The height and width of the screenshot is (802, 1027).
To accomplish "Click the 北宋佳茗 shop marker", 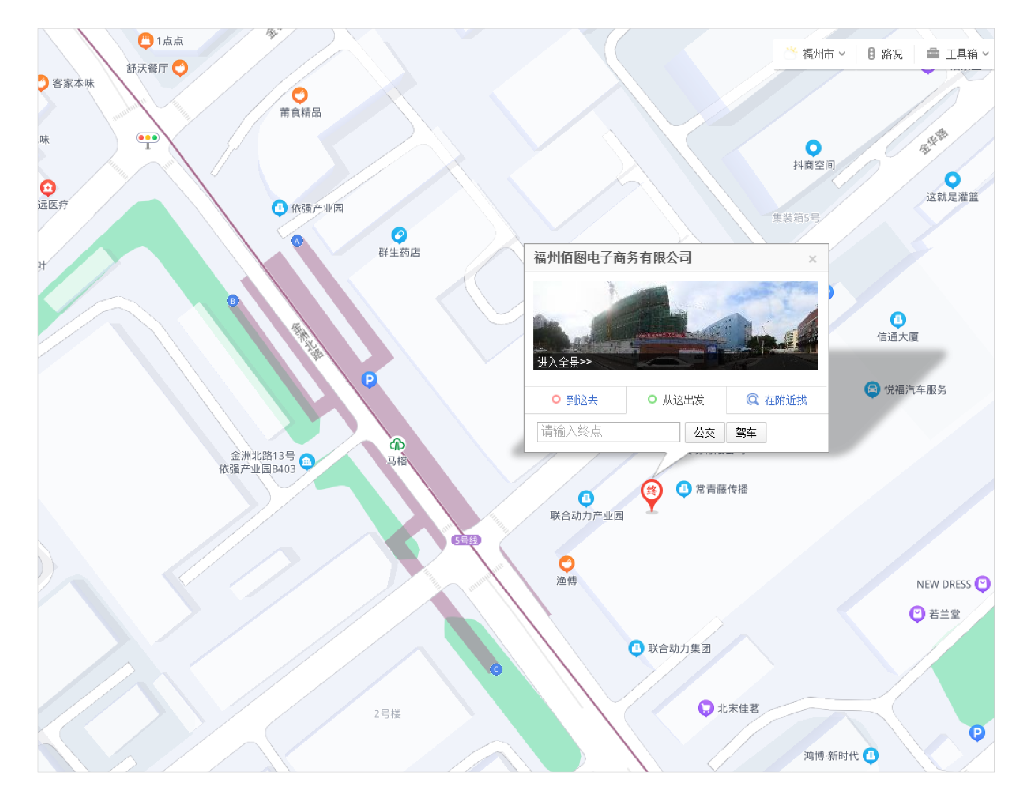I will 706,708.
